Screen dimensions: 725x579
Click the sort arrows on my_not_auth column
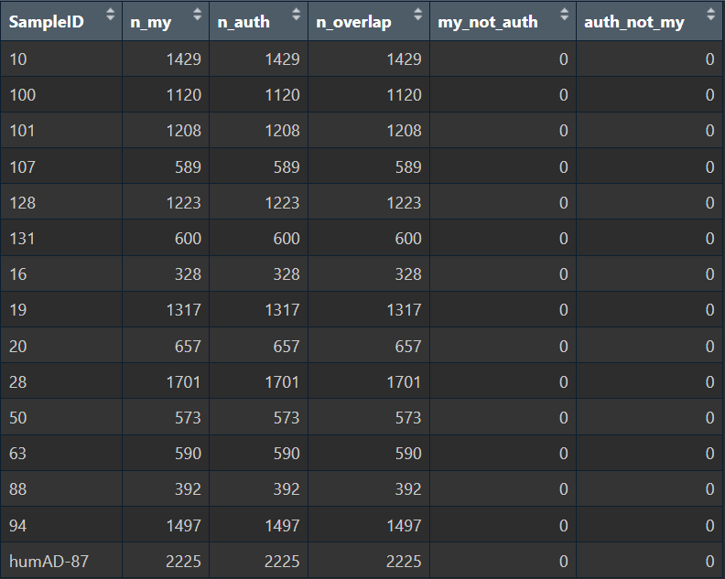point(564,15)
